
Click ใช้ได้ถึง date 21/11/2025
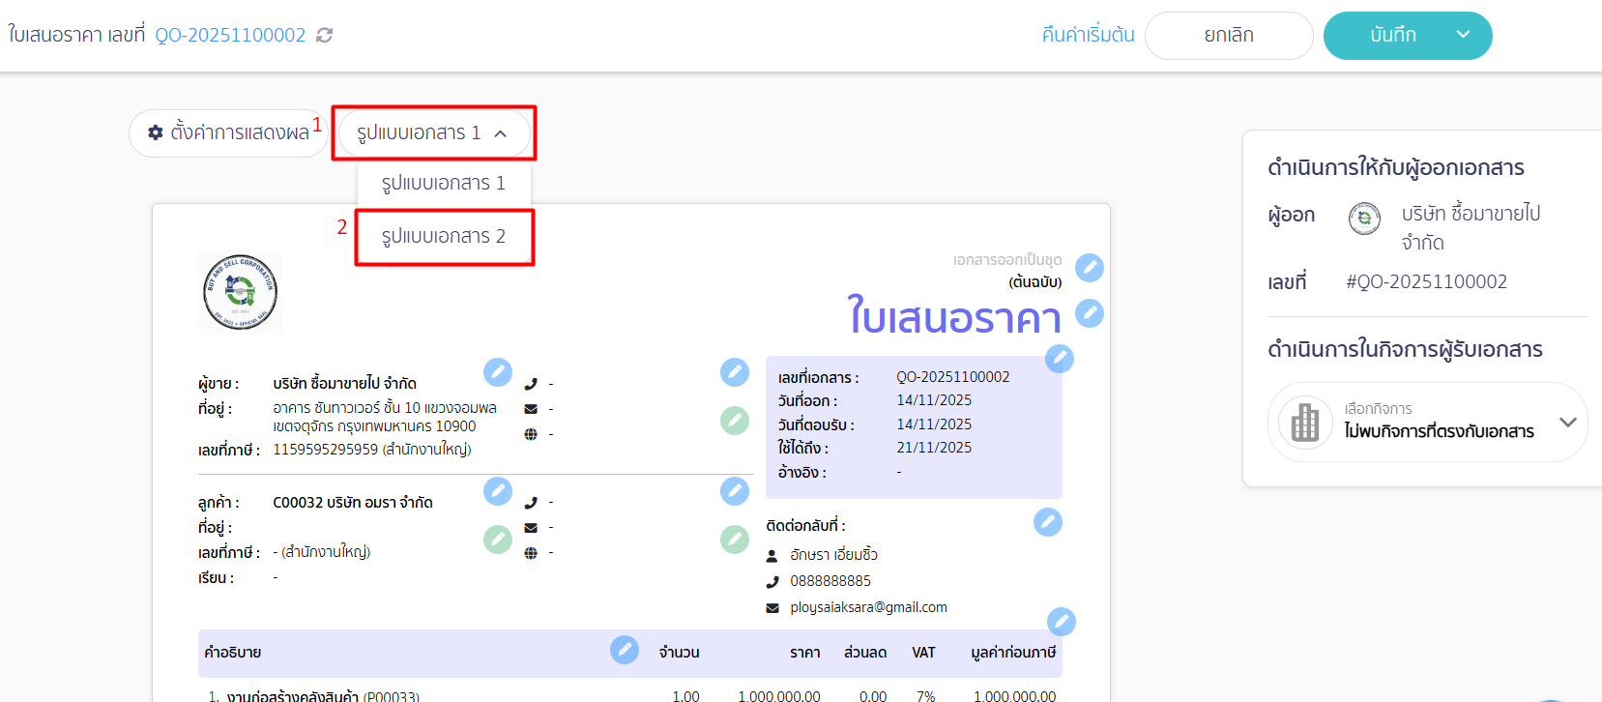pos(934,448)
